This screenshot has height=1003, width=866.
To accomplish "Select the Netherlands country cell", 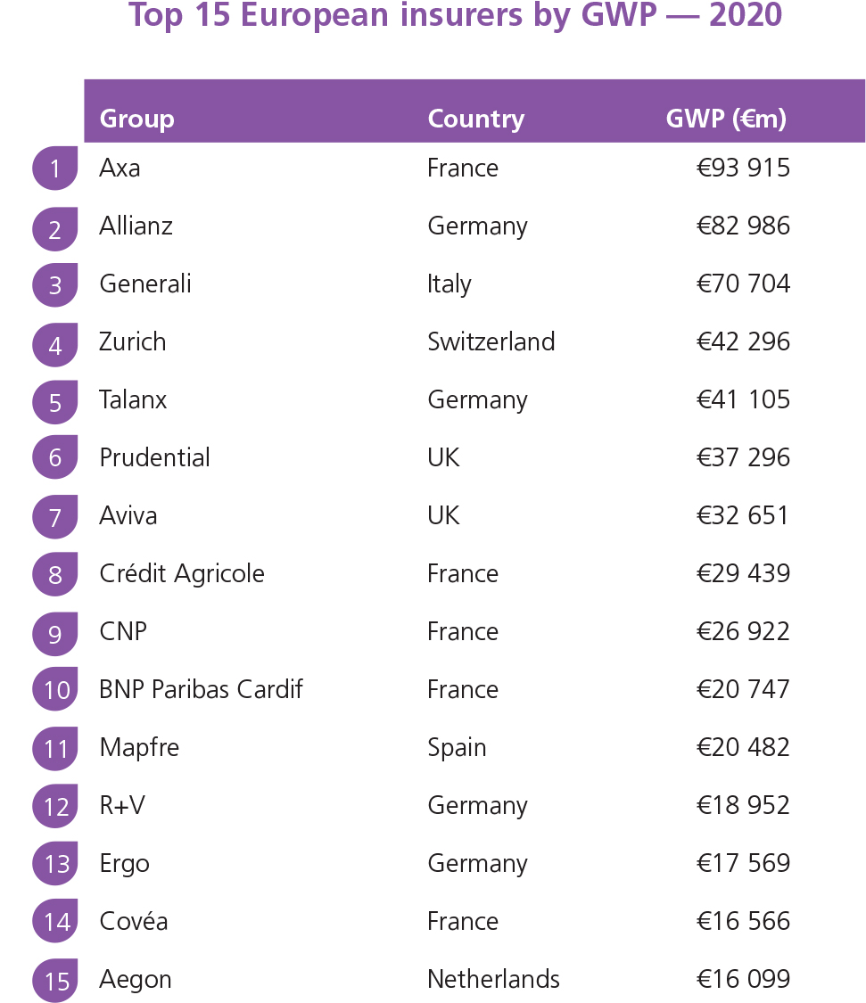I will coord(493,980).
